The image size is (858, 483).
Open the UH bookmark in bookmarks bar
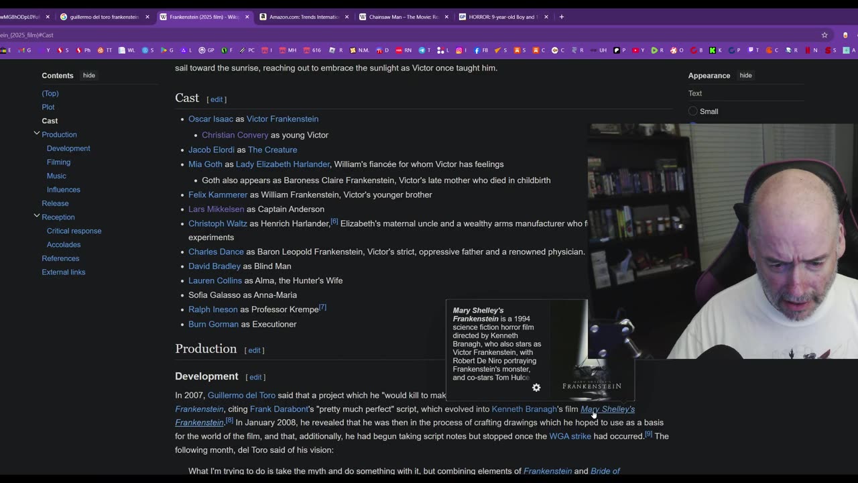point(599,50)
